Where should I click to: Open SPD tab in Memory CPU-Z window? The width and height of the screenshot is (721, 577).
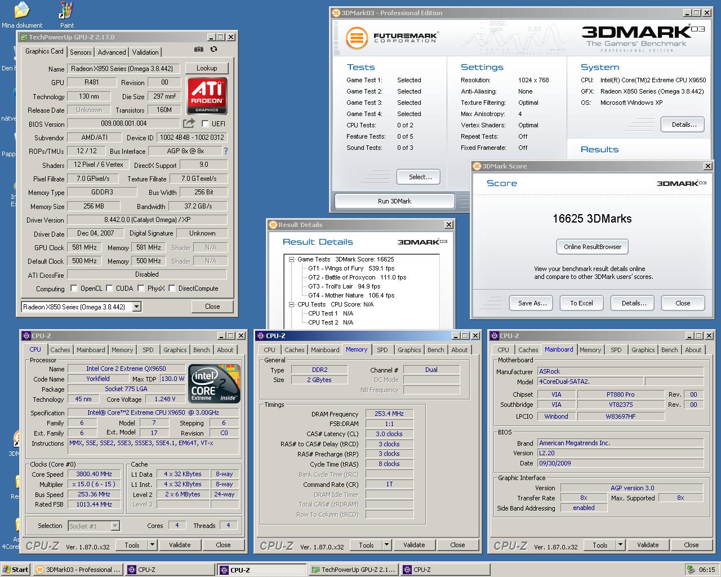point(382,350)
